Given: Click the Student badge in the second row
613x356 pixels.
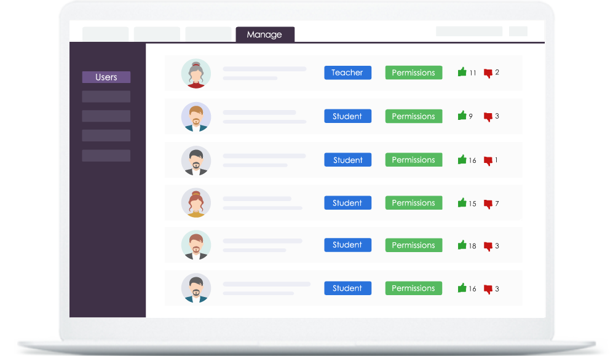Looking at the screenshot, I should coord(347,116).
